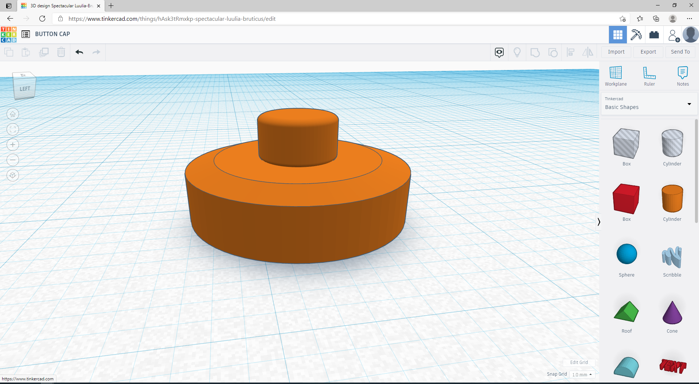Open the Blocks pickaxe mode

pos(636,35)
